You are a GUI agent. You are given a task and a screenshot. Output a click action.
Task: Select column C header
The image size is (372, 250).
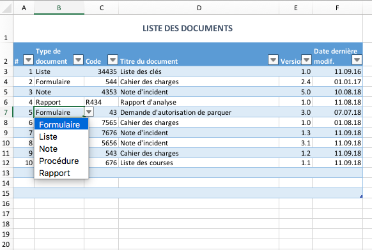(102, 8)
